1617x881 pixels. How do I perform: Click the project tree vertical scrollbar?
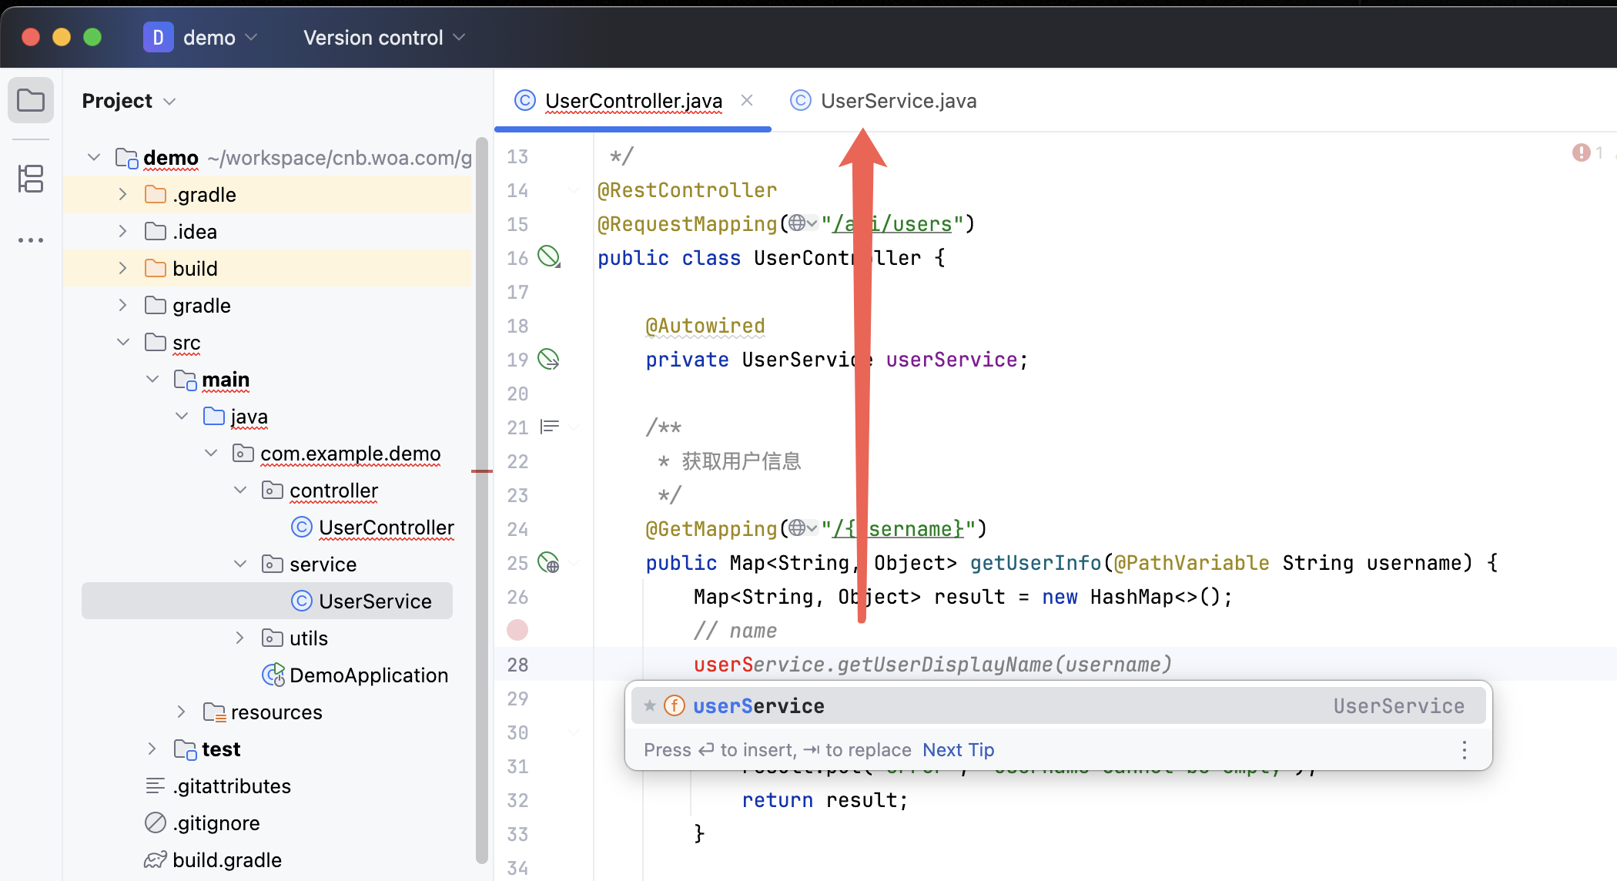(x=482, y=501)
